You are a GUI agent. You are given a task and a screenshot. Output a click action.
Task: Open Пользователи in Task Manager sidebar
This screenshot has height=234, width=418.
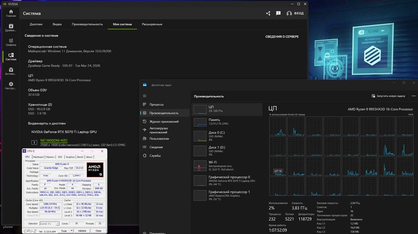[165, 139]
